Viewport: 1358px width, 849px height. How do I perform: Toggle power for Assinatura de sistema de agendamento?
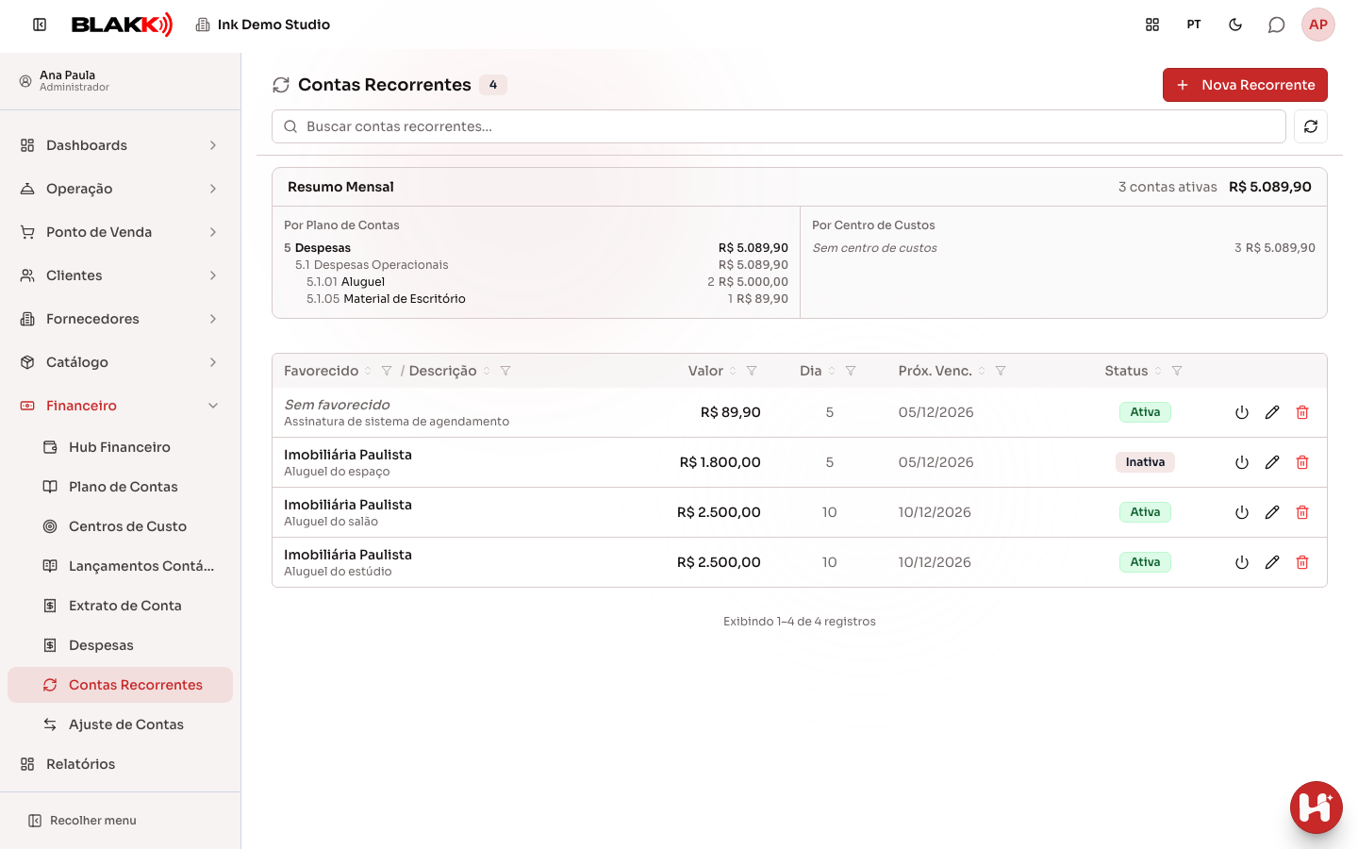pyautogui.click(x=1242, y=412)
